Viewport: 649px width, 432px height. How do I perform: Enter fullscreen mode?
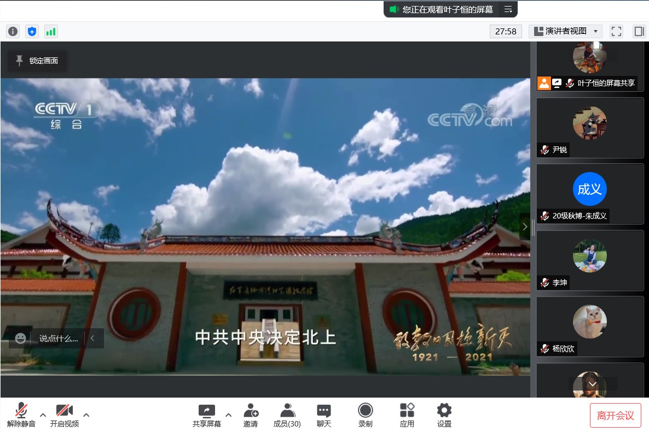click(x=616, y=31)
